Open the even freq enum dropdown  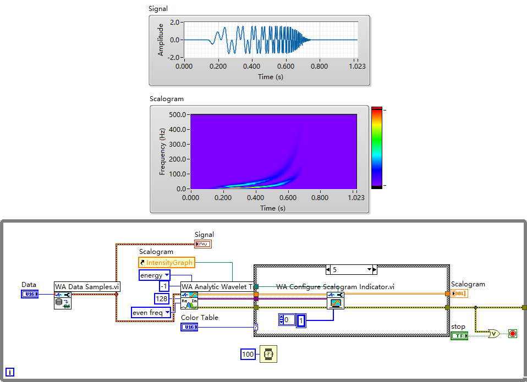click(x=167, y=313)
